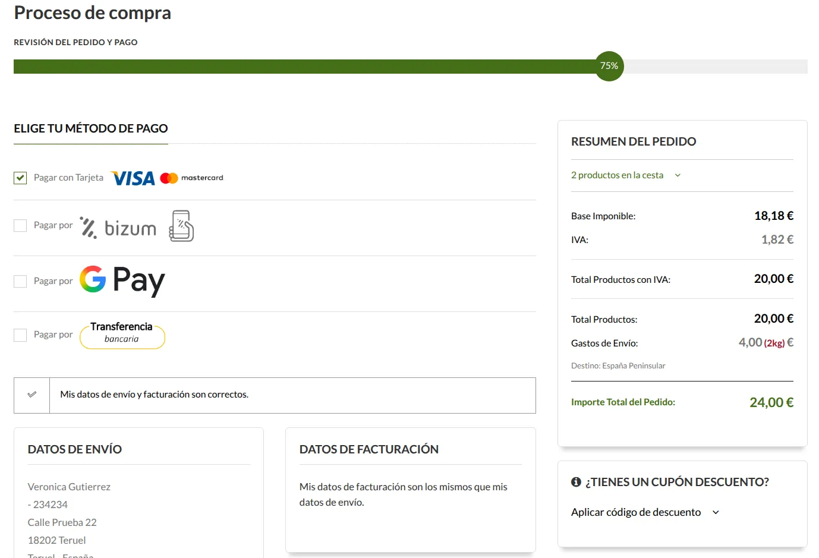Click the ELIGE TU MÉTODO DE PAGO heading
Image resolution: width=819 pixels, height=558 pixels.
point(91,128)
